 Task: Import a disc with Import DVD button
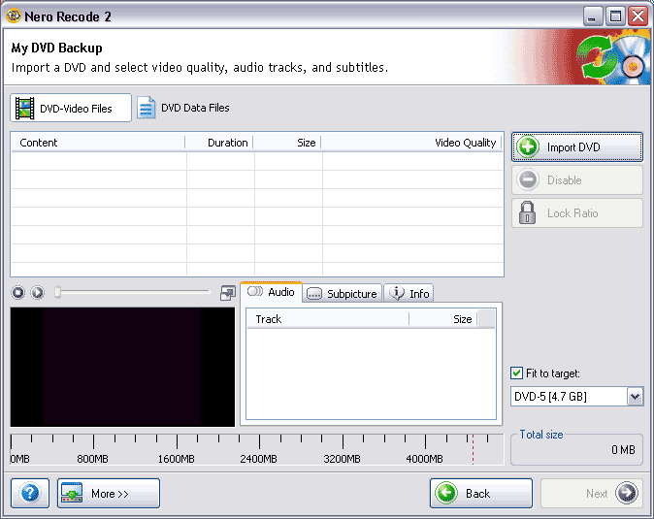click(577, 146)
